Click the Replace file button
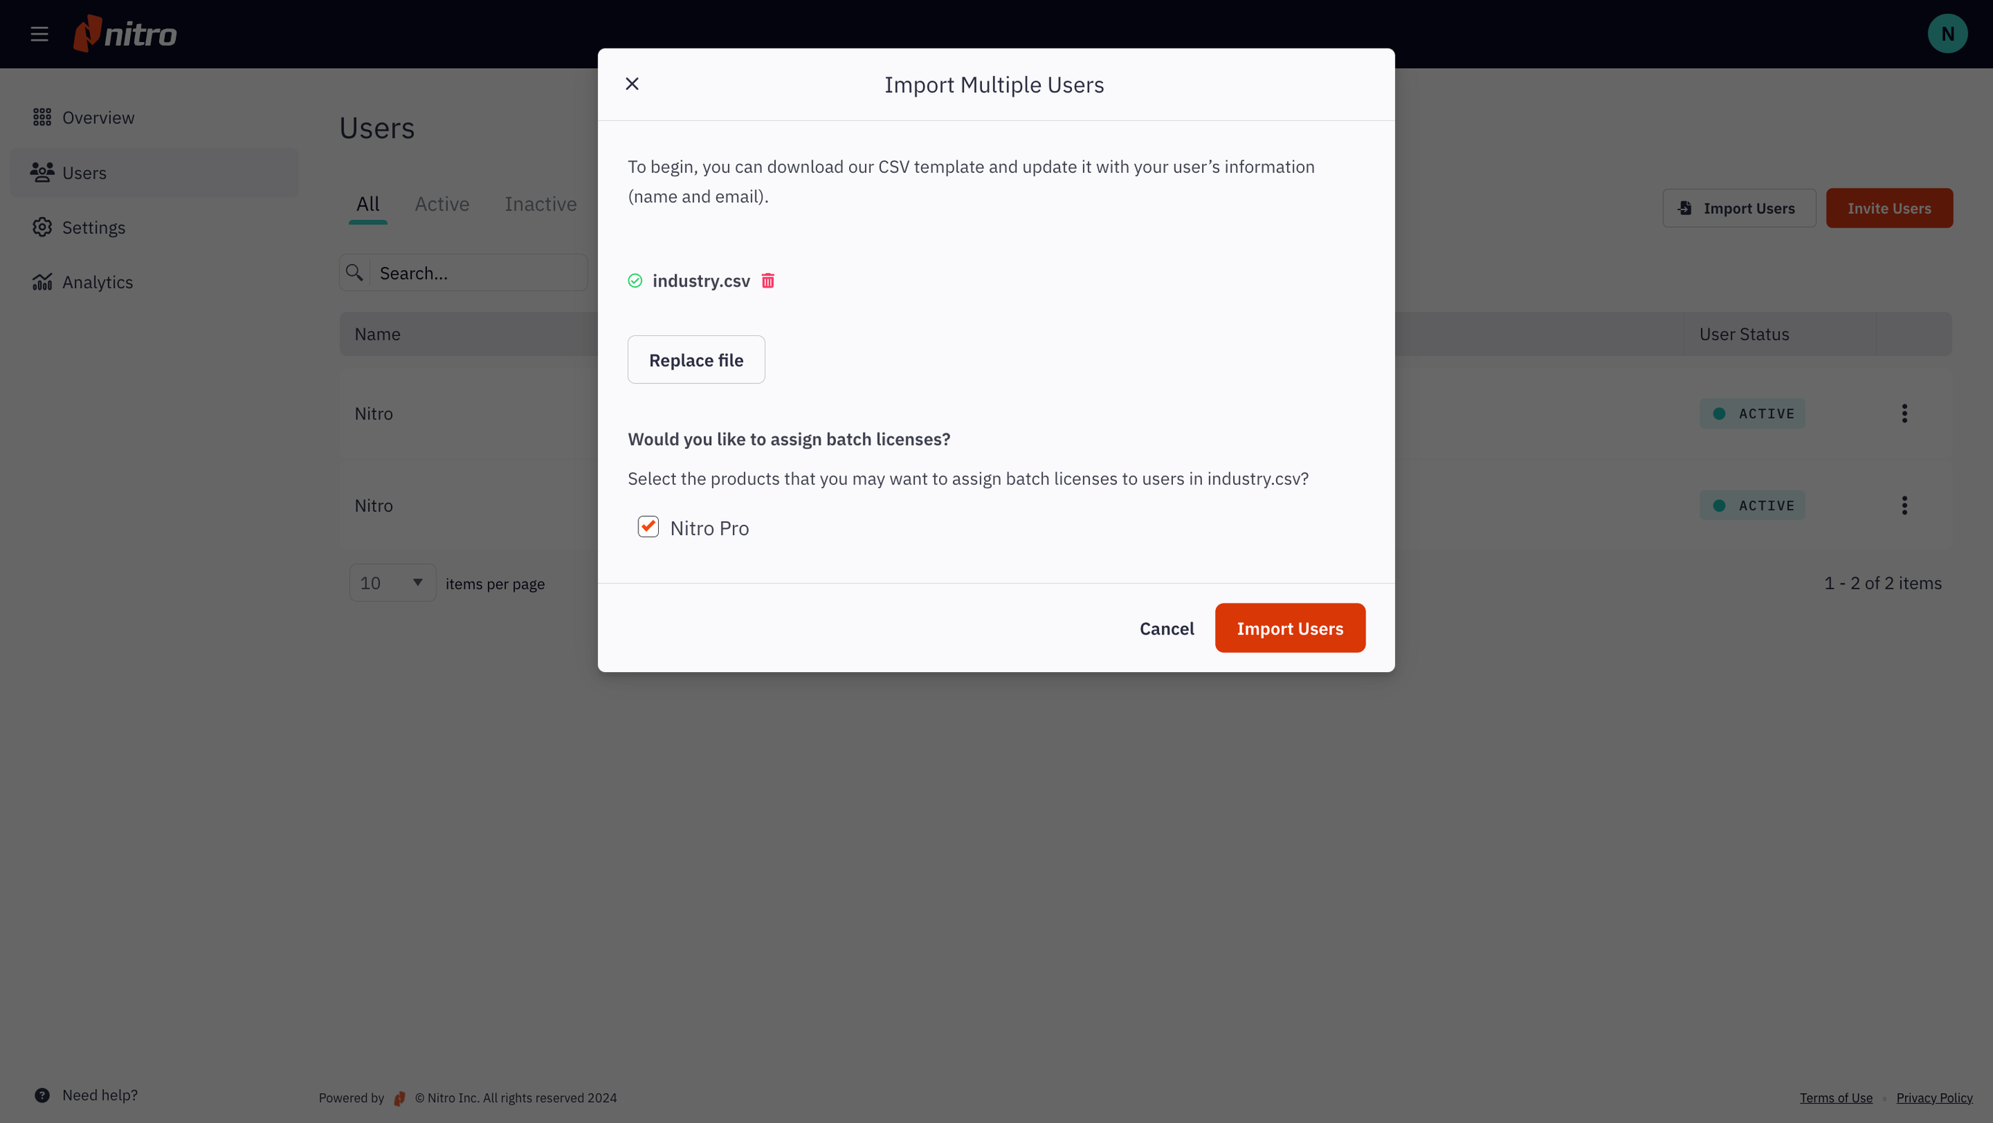 [x=696, y=359]
